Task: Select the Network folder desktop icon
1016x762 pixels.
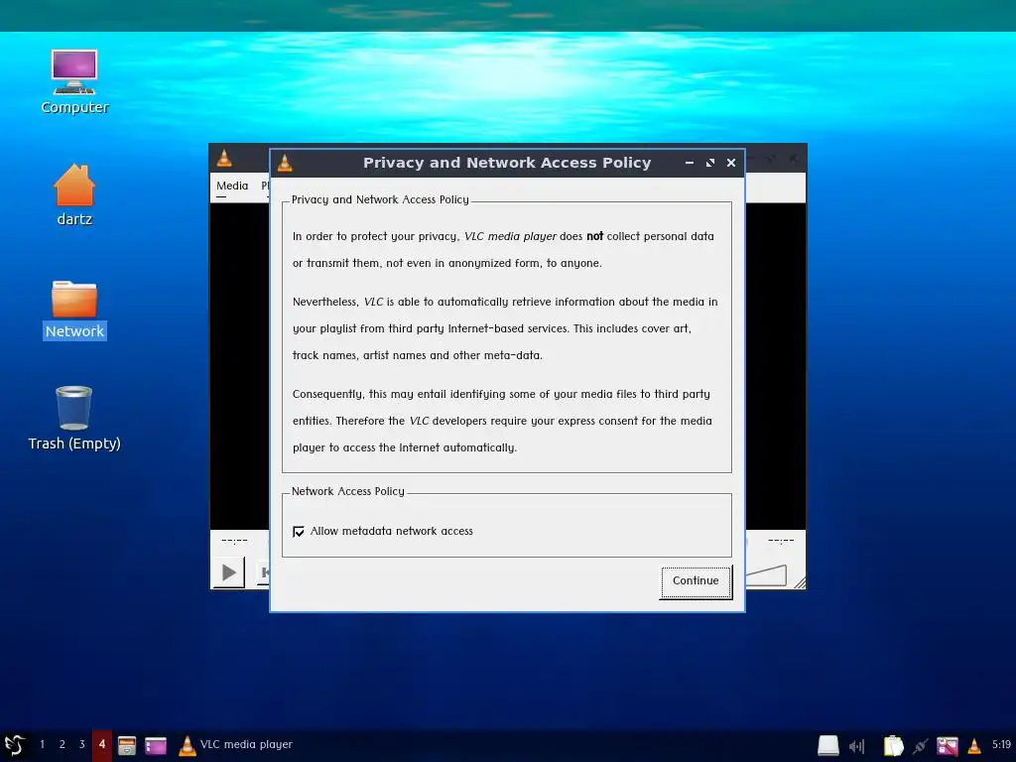Action: [74, 310]
